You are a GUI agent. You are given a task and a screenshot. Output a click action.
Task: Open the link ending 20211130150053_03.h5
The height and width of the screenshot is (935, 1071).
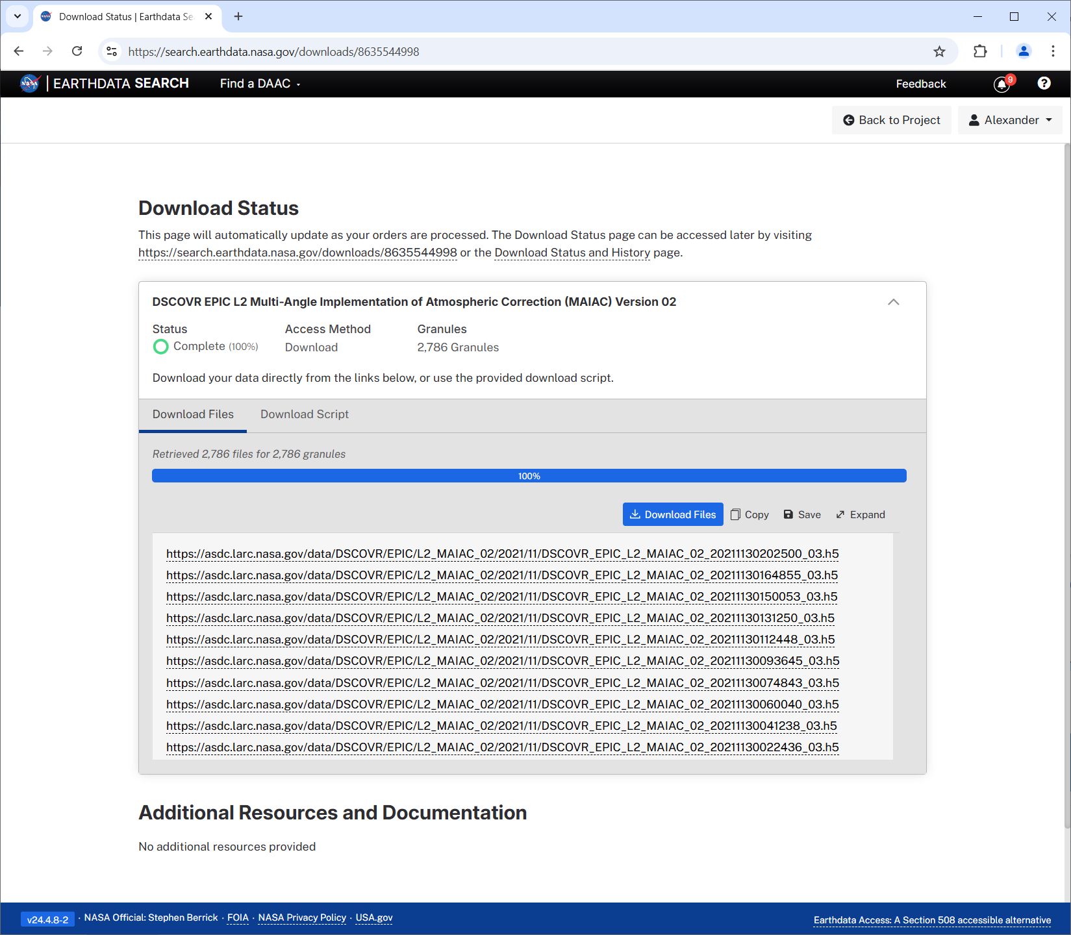502,597
